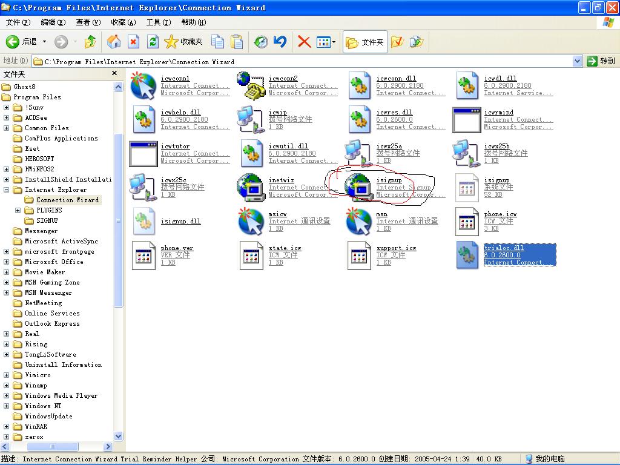620x465 pixels.
Task: Select the trialoc.dll file icon
Action: [x=467, y=256]
